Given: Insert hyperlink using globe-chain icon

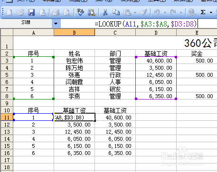Looking at the screenshot, I should 192,12.
